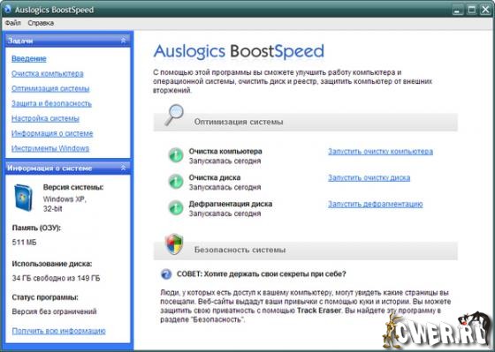Collapse the Информация о системе panel chevron
495x352 pixels.
pyautogui.click(x=124, y=168)
